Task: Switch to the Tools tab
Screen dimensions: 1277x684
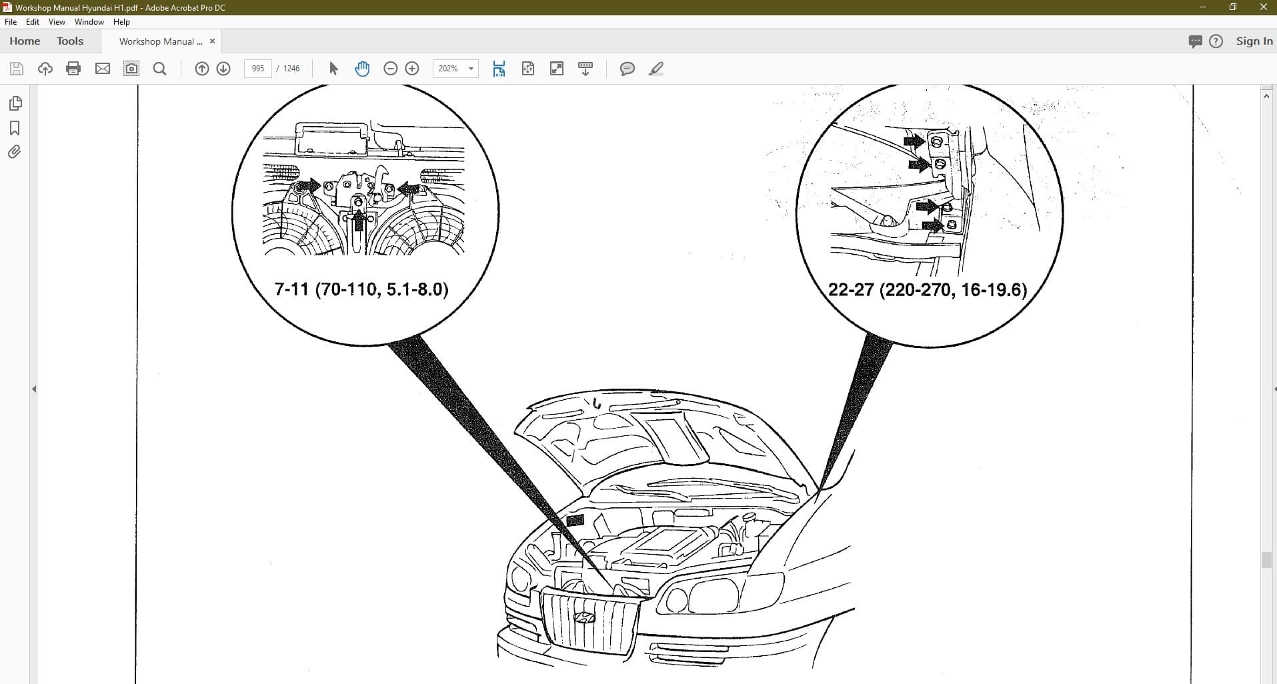Action: coord(70,41)
